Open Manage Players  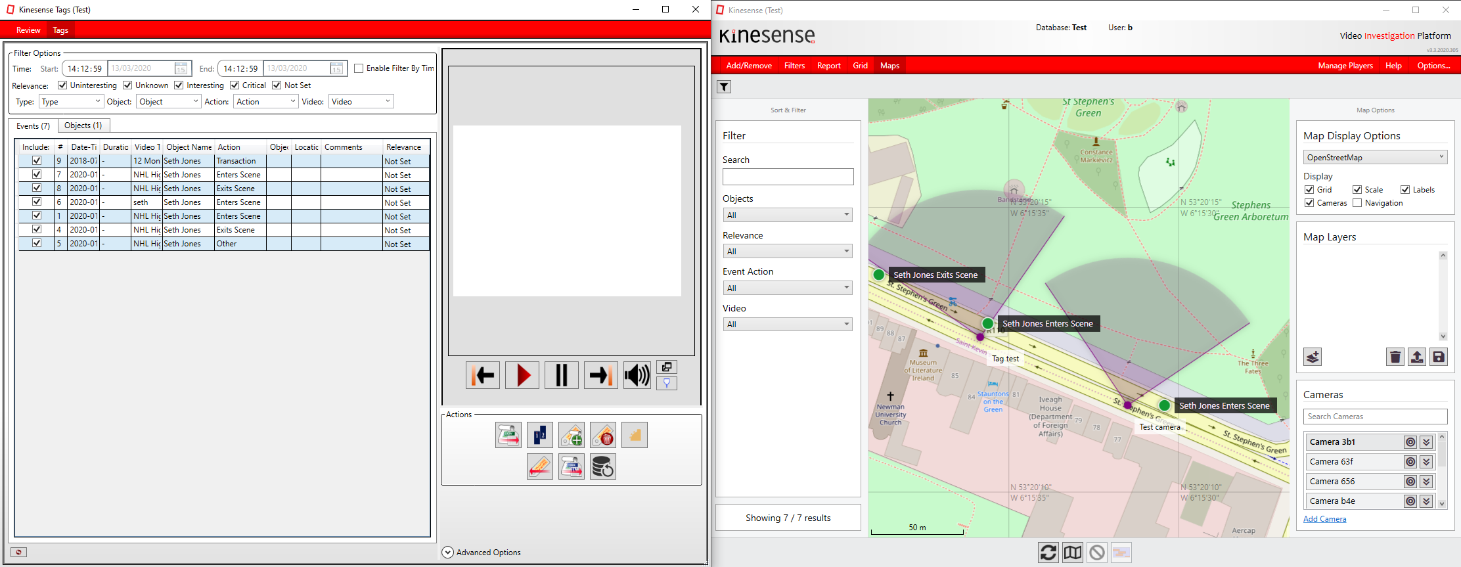(x=1345, y=66)
